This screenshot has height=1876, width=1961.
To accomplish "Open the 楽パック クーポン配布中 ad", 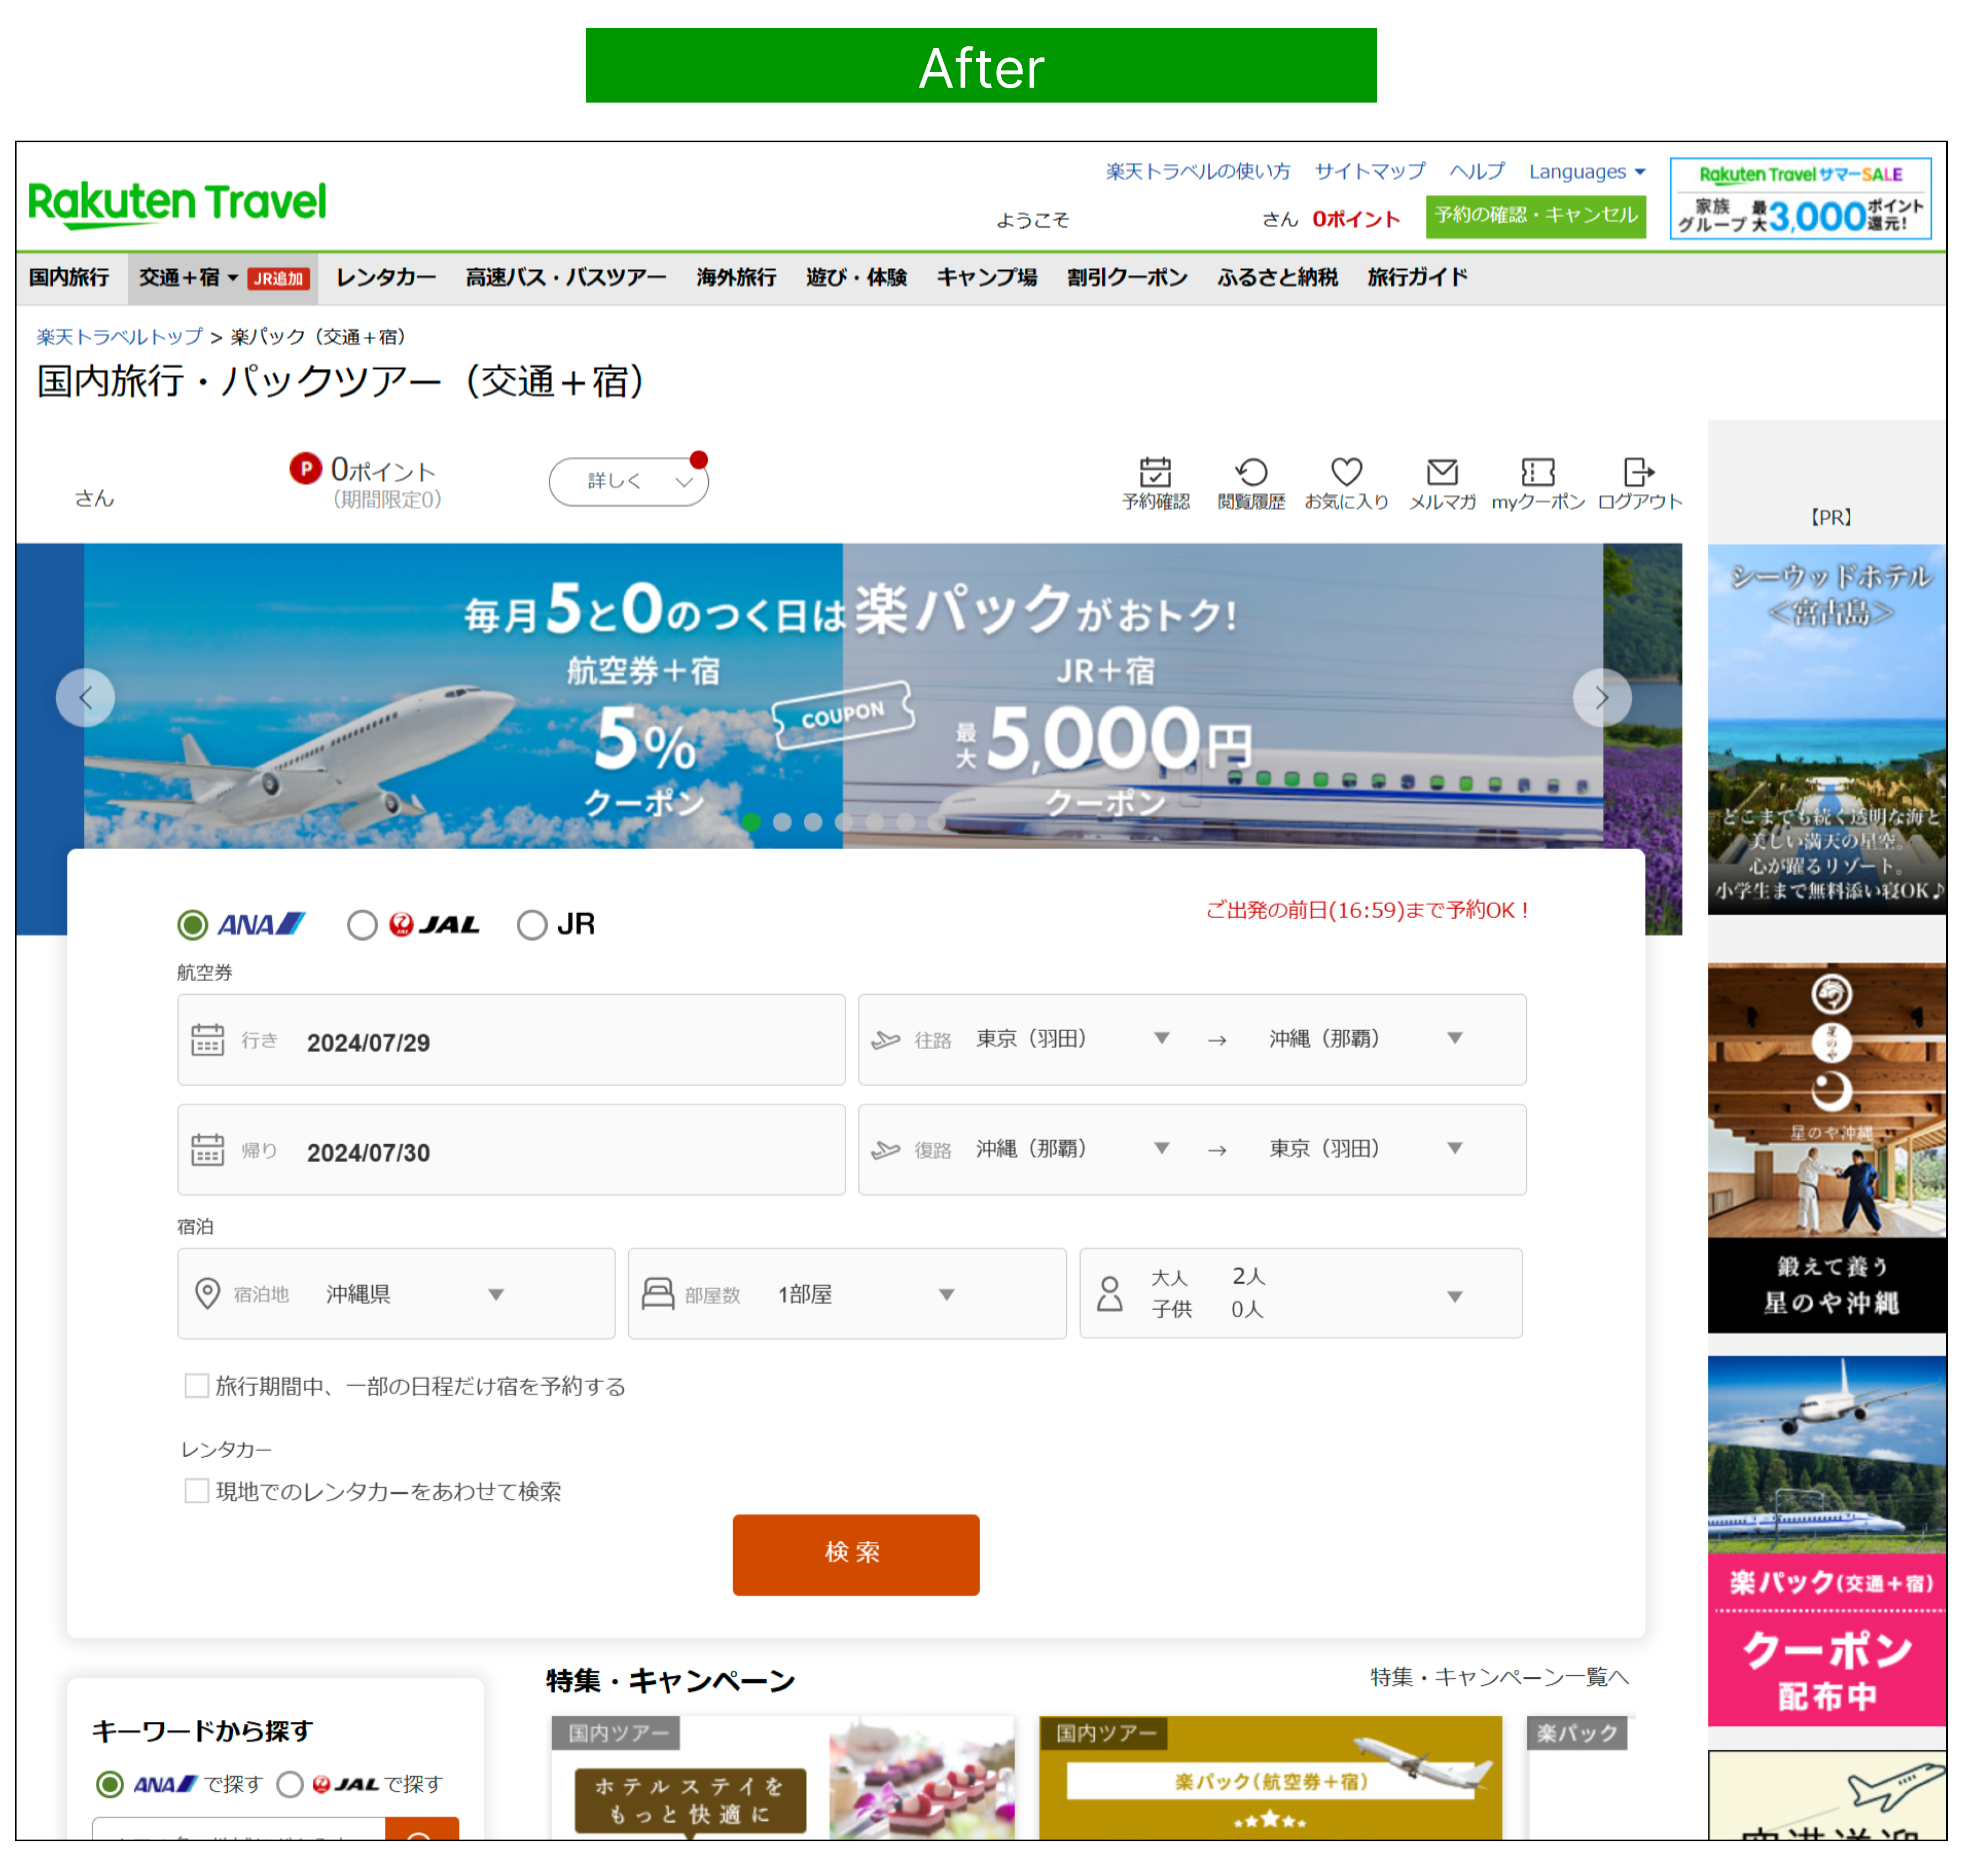I will [1827, 1540].
